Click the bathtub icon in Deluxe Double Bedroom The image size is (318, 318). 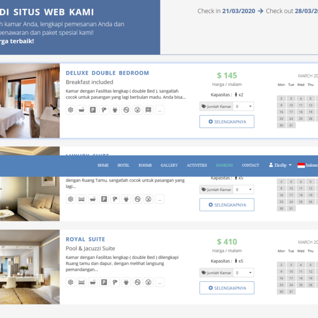point(82,110)
